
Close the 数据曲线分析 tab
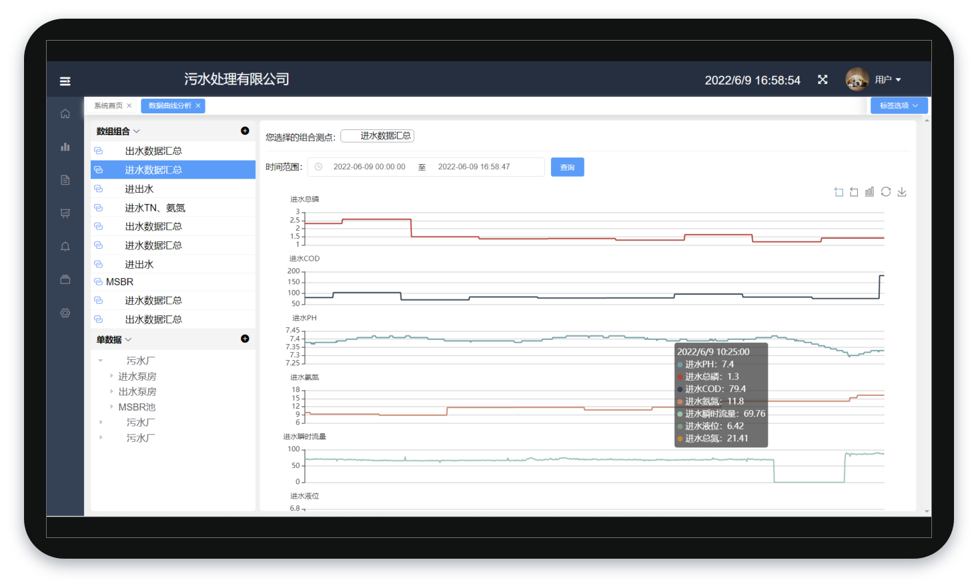point(198,106)
